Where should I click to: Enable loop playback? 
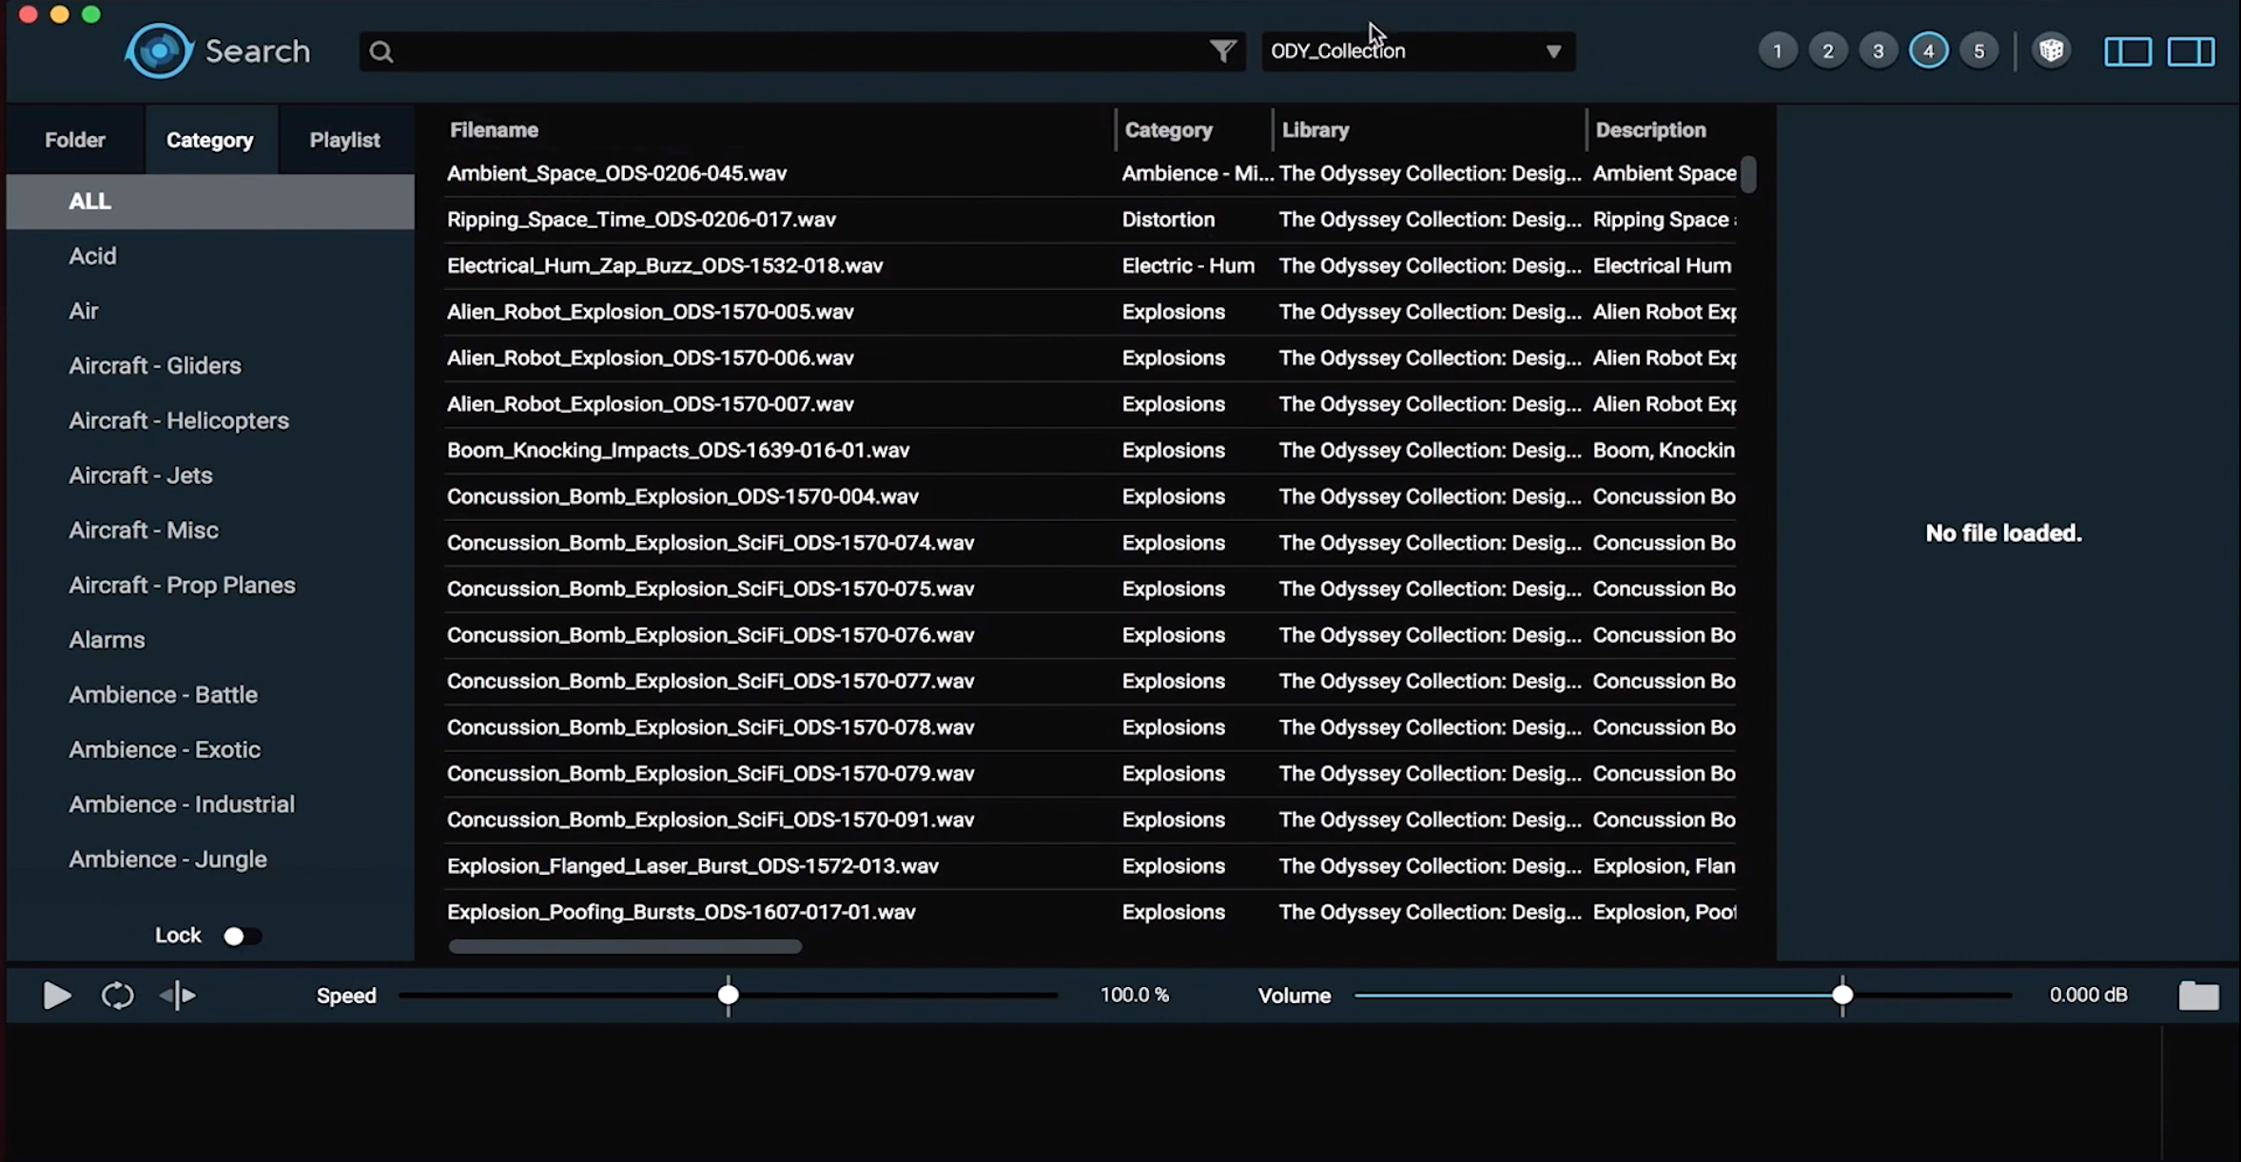(x=115, y=995)
